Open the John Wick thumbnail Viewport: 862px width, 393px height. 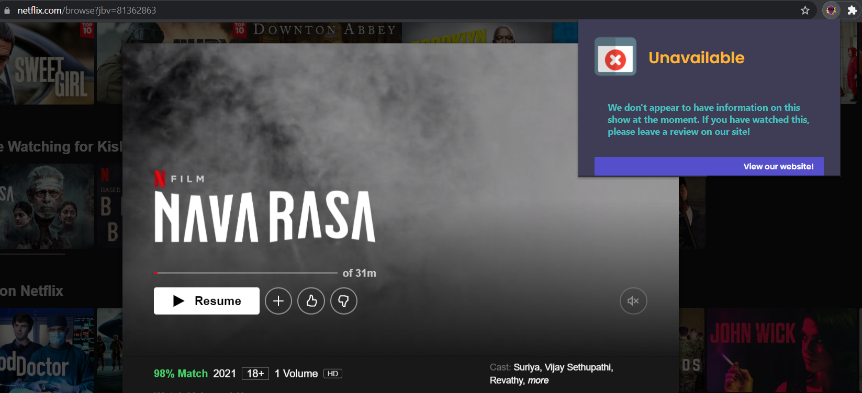(x=782, y=350)
